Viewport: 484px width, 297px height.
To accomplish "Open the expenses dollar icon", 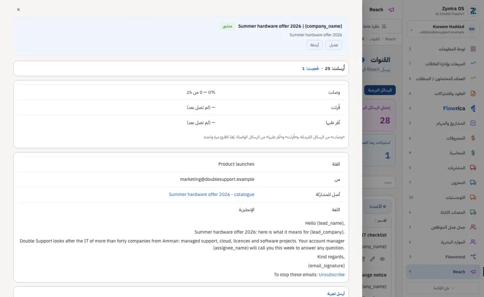I will pyautogui.click(x=473, y=138).
